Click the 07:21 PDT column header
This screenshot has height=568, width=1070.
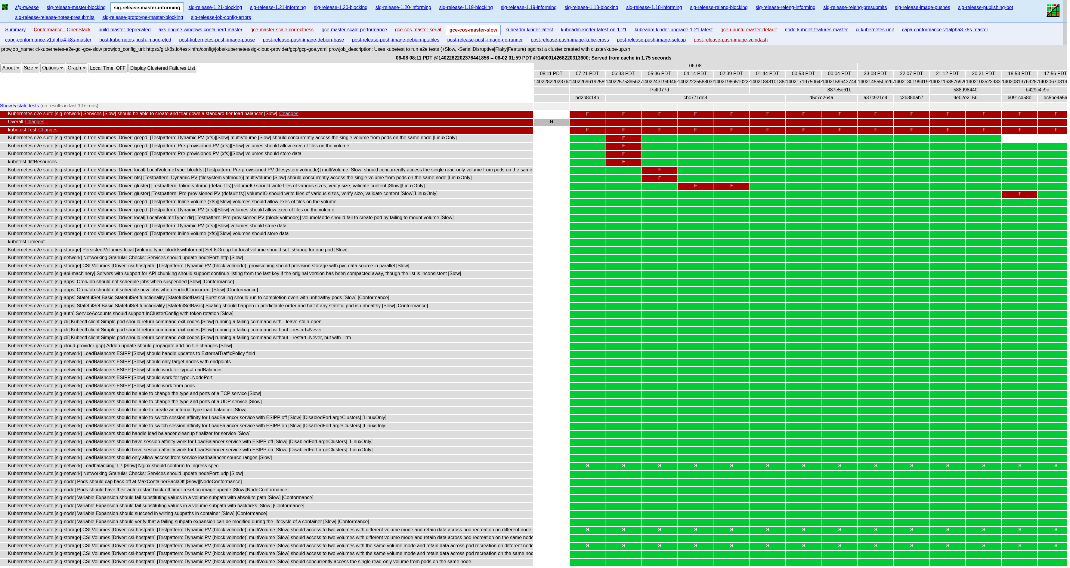587,73
